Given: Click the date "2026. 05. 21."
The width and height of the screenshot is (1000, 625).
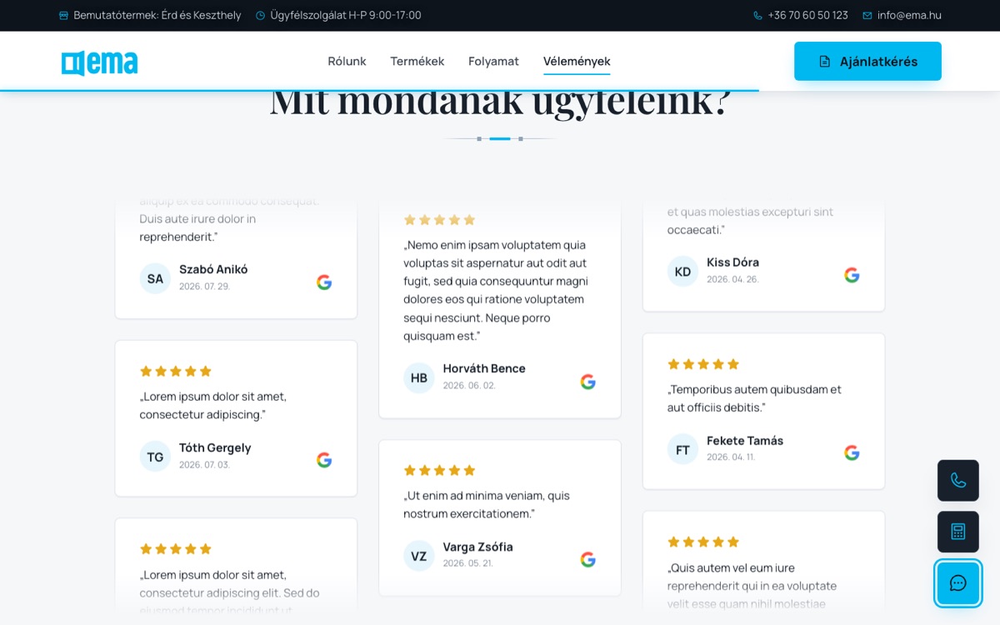Looking at the screenshot, I should (467, 563).
